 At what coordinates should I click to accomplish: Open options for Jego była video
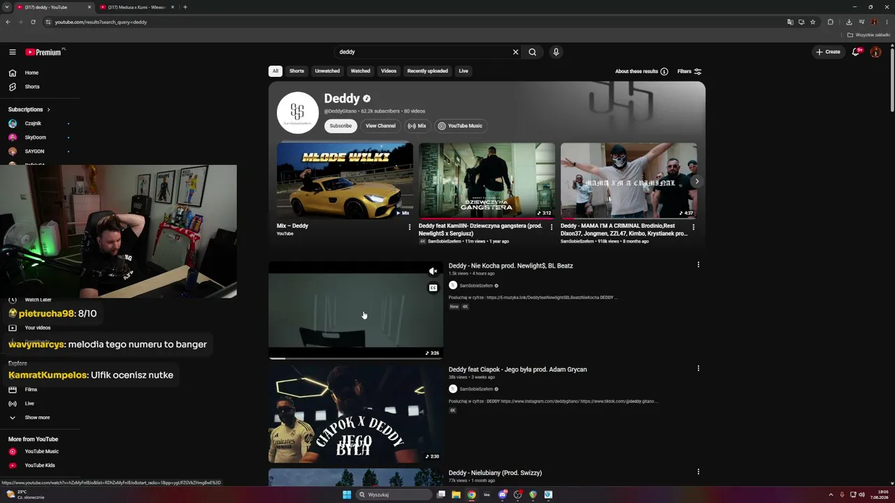pyautogui.click(x=698, y=368)
